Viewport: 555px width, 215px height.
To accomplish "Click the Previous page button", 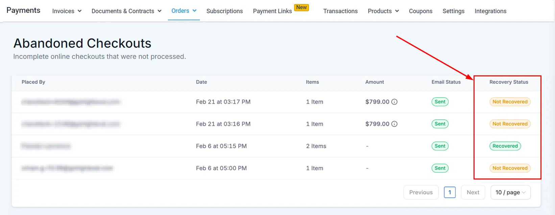I will click(421, 192).
